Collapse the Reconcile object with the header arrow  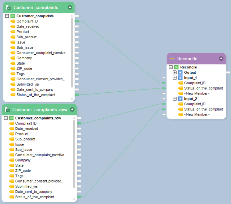tap(221, 59)
